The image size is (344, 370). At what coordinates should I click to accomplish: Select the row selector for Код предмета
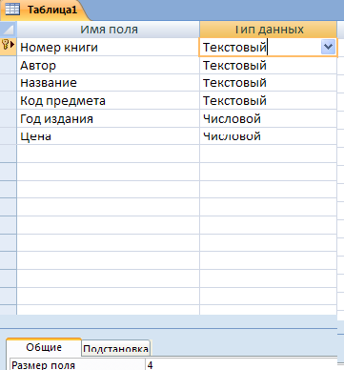click(9, 101)
